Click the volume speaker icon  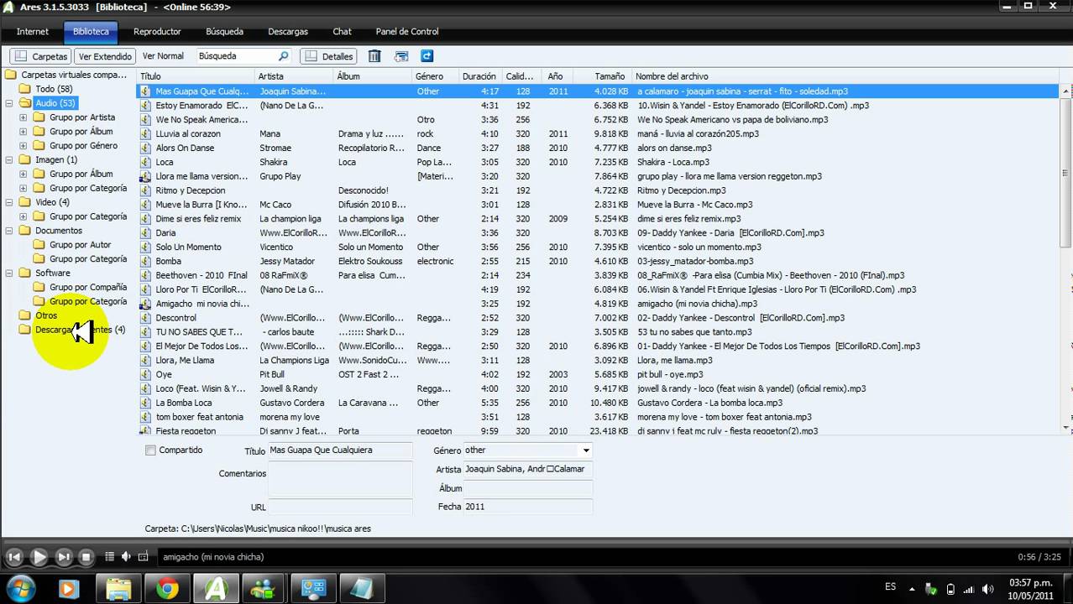click(x=126, y=556)
